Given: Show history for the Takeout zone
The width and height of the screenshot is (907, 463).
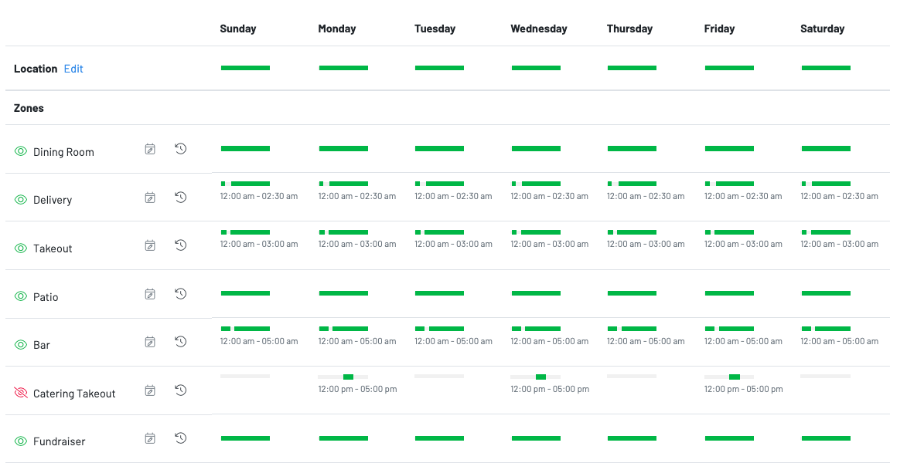Looking at the screenshot, I should point(180,245).
